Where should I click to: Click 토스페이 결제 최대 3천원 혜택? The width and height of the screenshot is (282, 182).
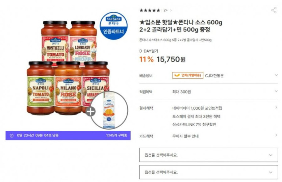(196, 116)
